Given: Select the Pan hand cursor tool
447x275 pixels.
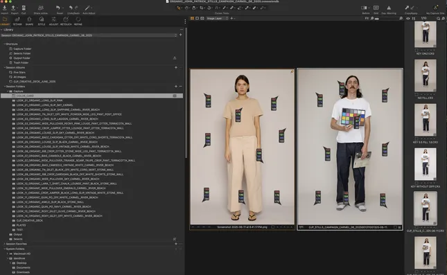Looking at the screenshot, I should tap(186, 8).
